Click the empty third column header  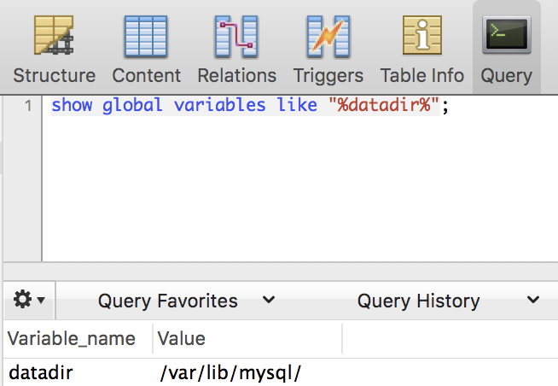(x=450, y=338)
